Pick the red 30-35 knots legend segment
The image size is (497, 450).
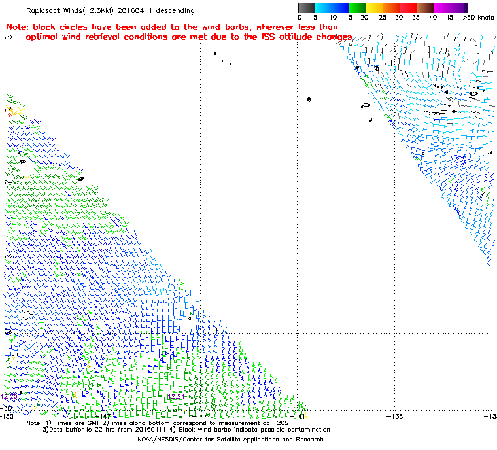(408, 8)
